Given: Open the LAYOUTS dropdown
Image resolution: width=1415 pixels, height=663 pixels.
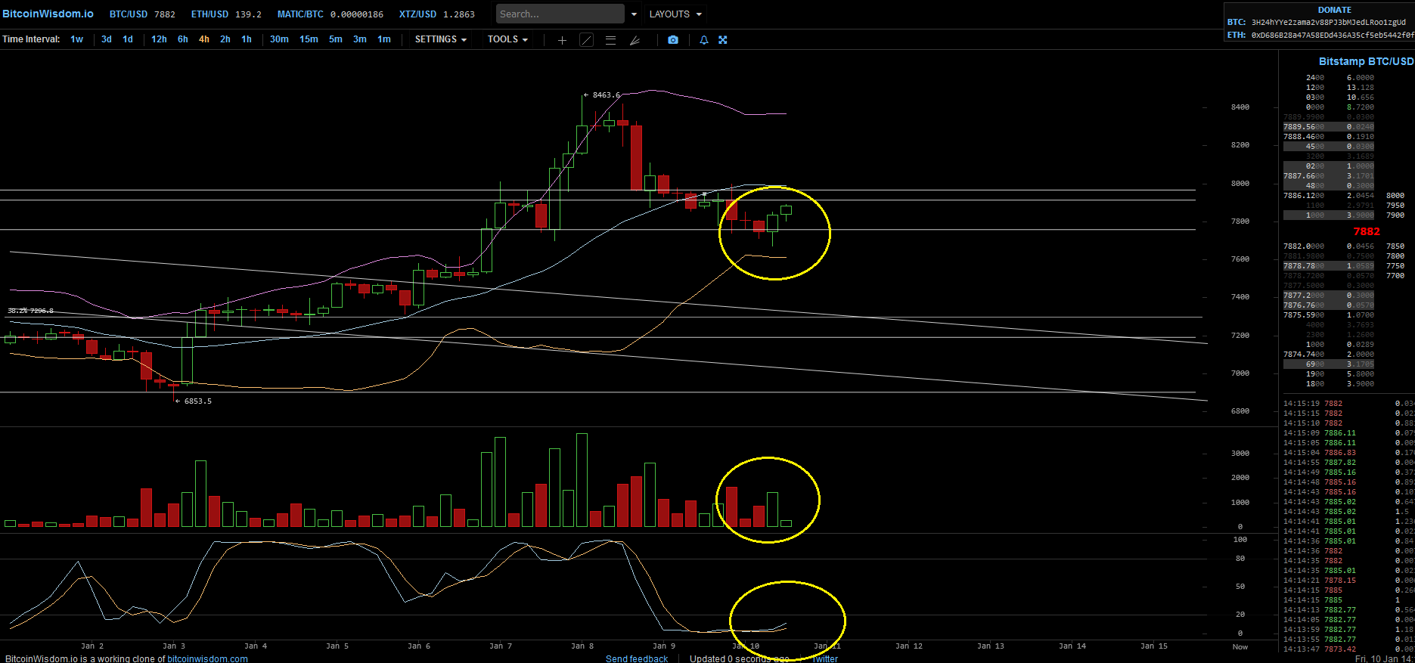Looking at the screenshot, I should (x=676, y=14).
